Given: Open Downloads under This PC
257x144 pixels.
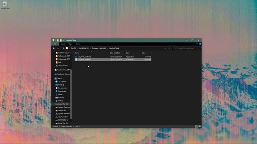Looking at the screenshot, I should click(x=61, y=91).
